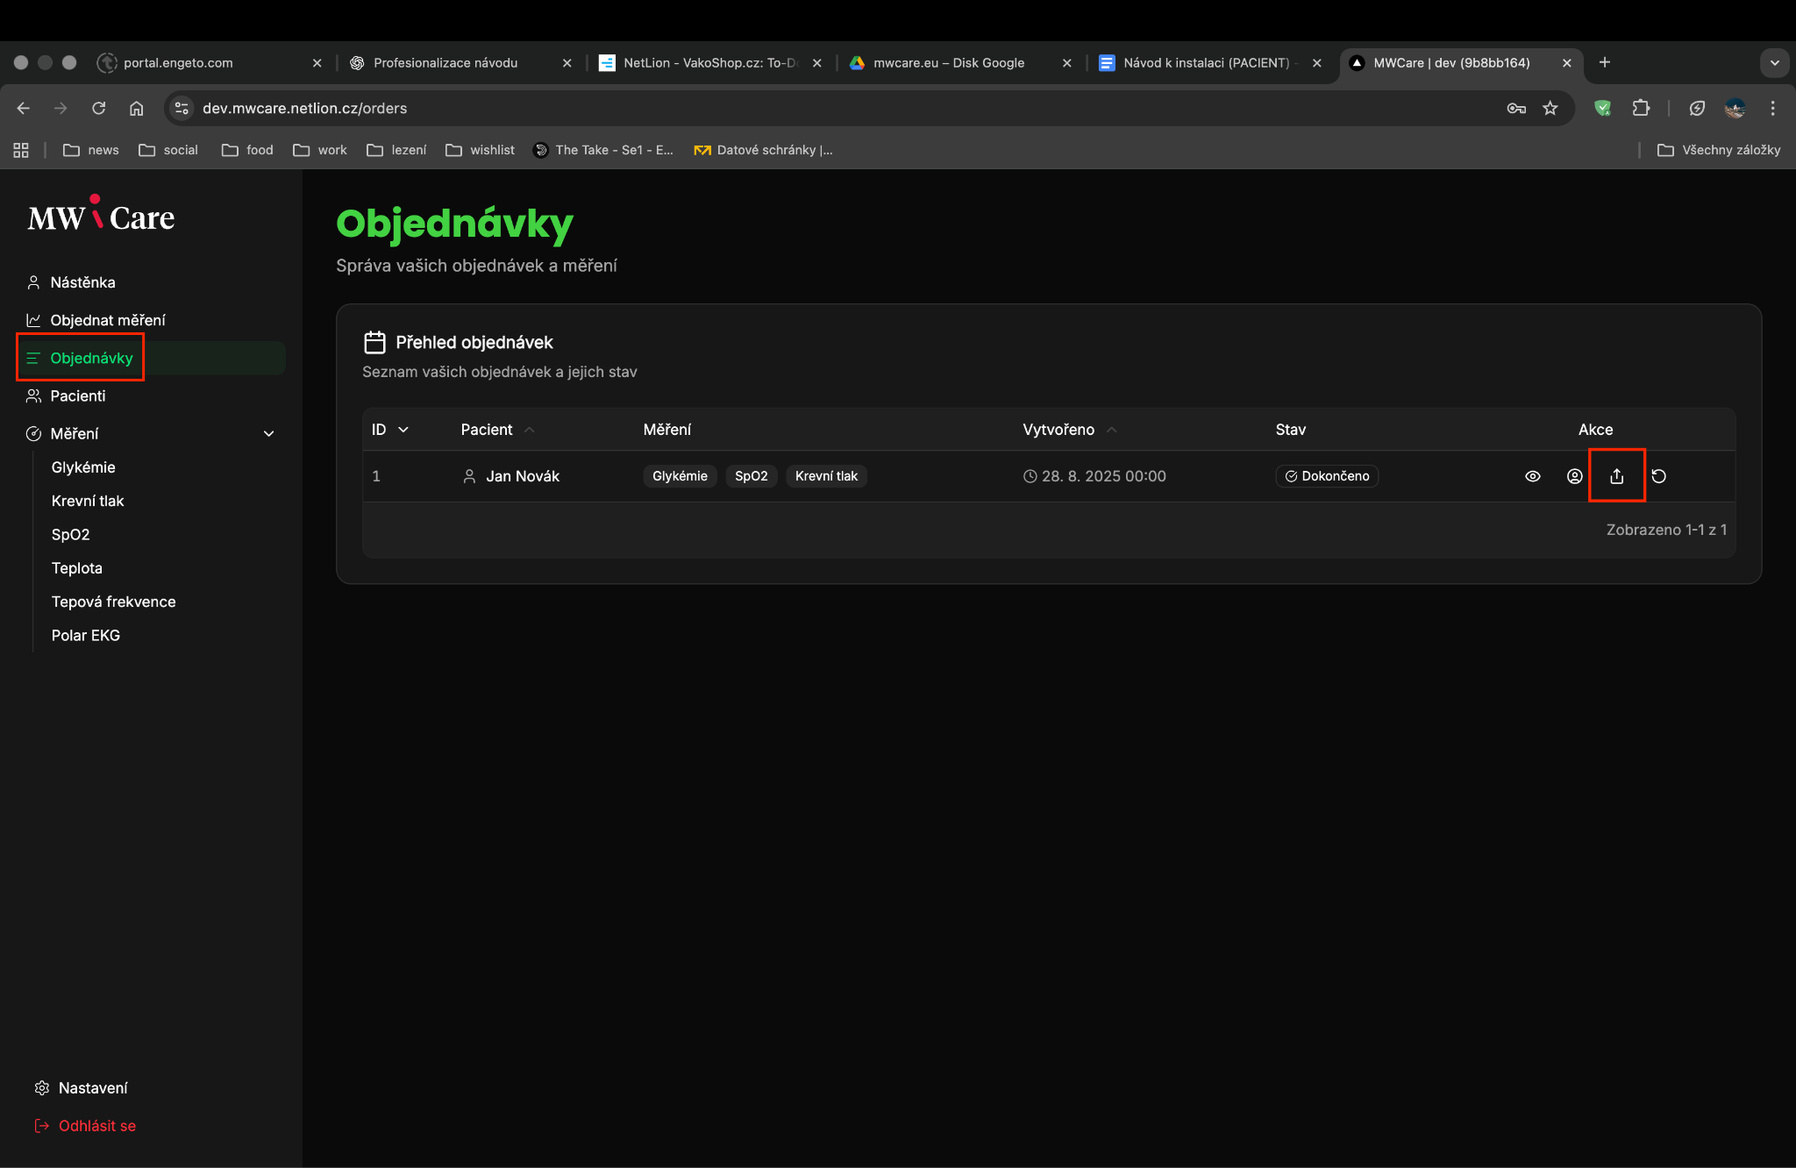This screenshot has height=1168, width=1796.
Task: Click the Odhlásit se logout link
Action: pos(96,1125)
